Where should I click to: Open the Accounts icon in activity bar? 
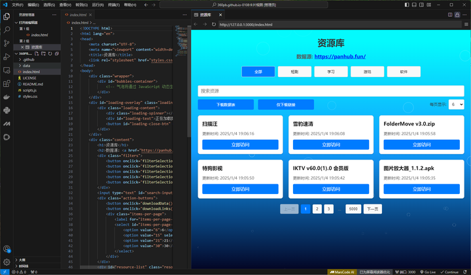coord(7,248)
